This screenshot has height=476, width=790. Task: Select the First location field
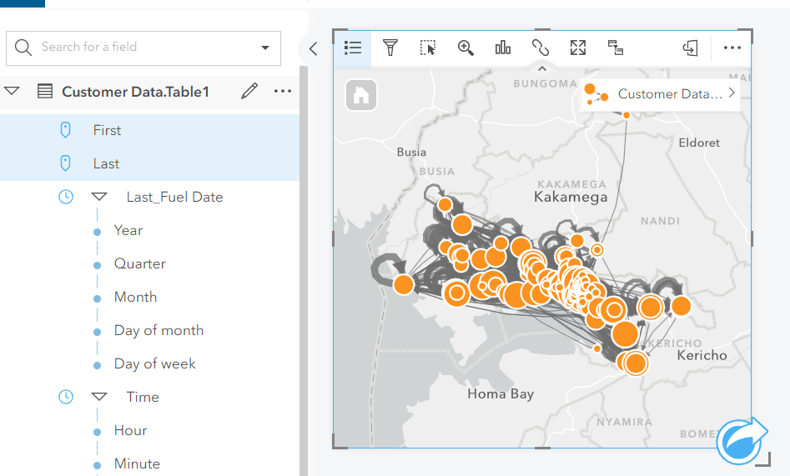point(107,131)
